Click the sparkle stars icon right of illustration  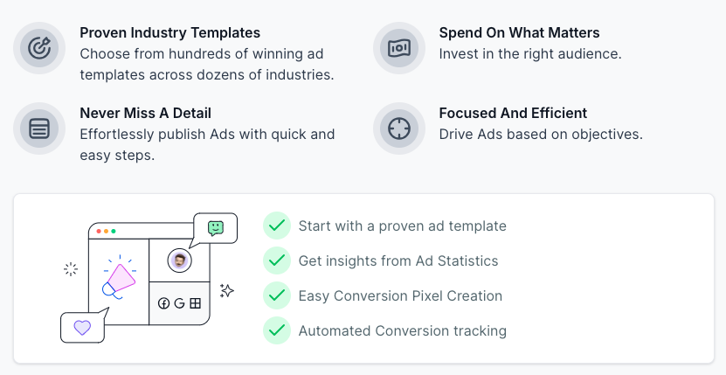tap(227, 290)
